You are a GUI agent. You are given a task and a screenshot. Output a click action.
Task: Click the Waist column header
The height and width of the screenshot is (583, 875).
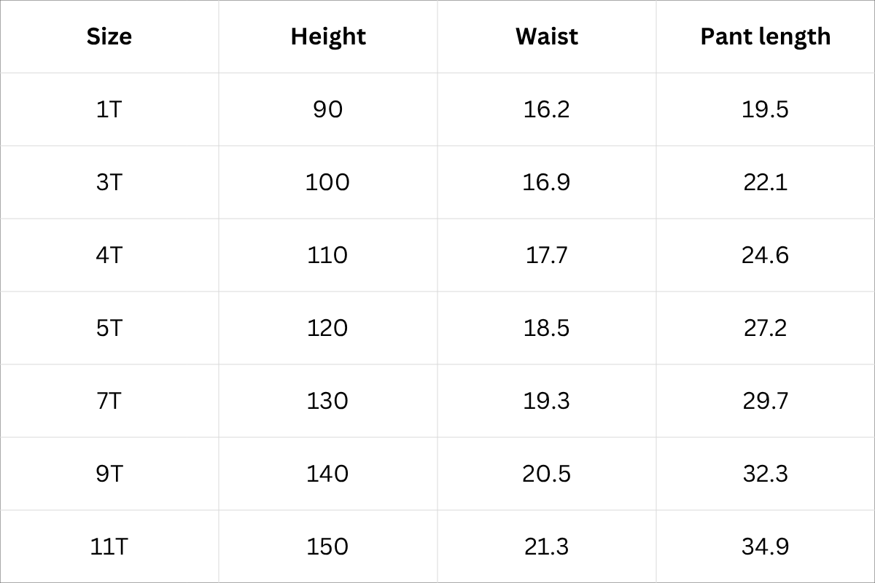coord(547,36)
